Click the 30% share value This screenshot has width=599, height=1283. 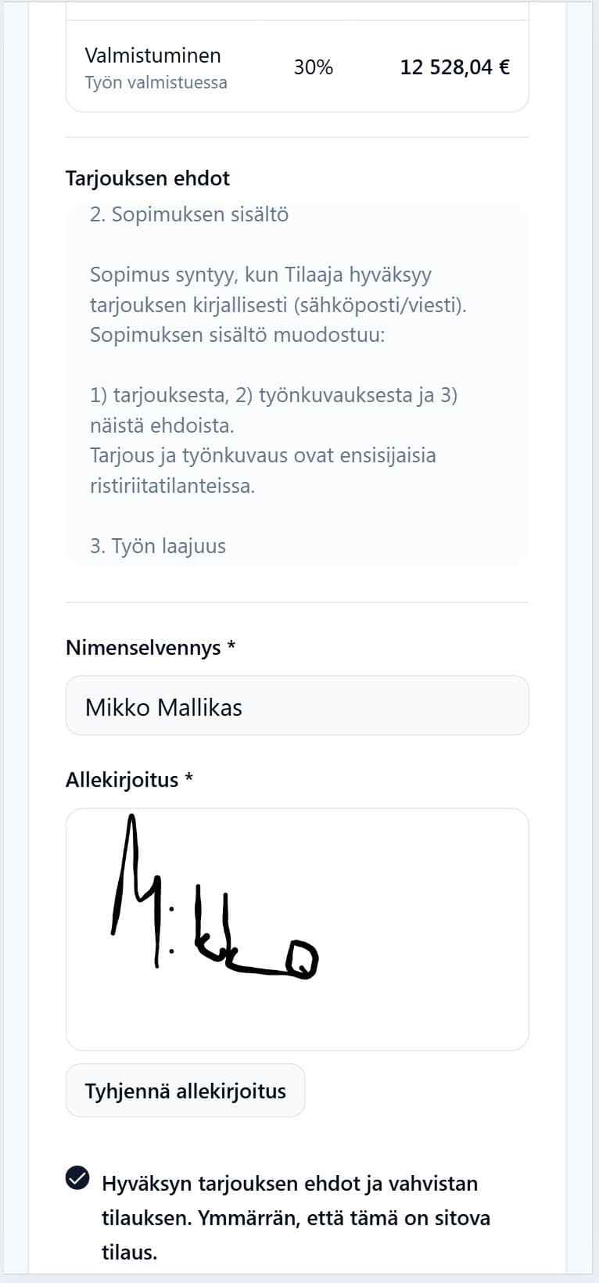[314, 67]
